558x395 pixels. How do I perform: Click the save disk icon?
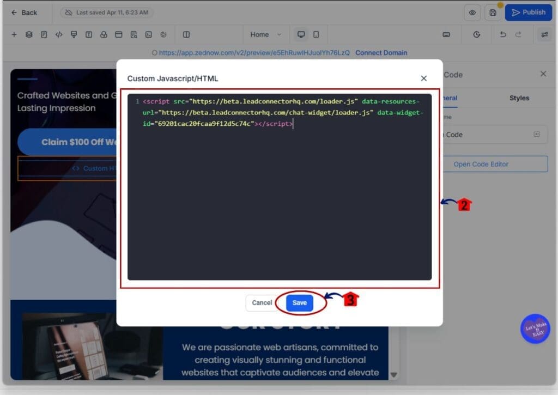pyautogui.click(x=493, y=13)
